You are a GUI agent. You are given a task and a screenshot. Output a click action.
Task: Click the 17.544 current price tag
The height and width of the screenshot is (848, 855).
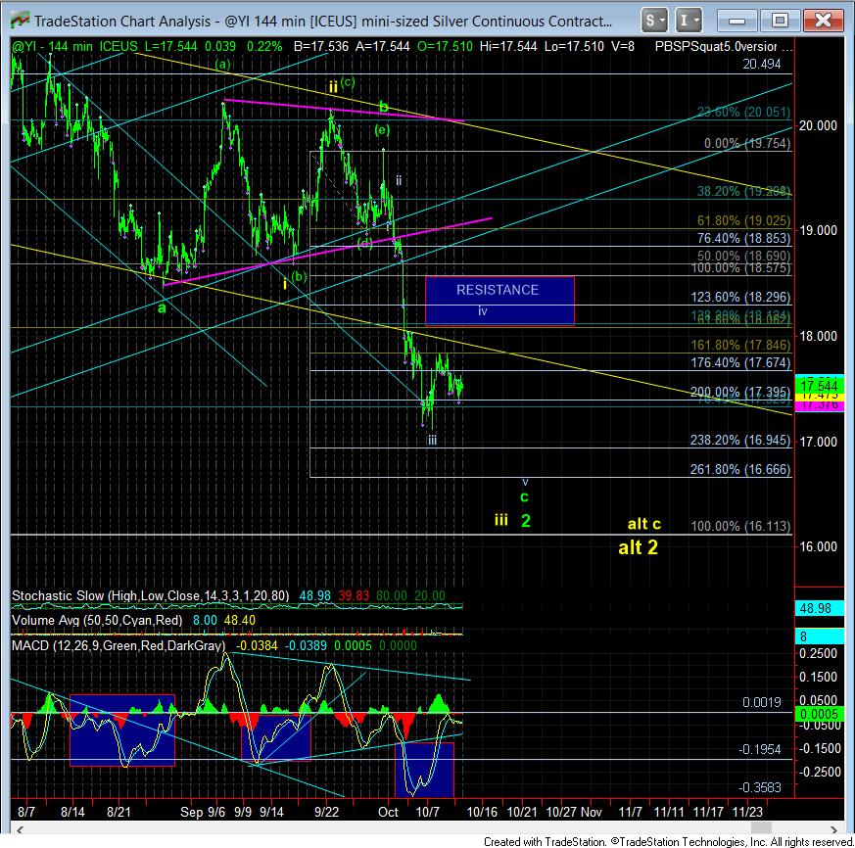click(820, 384)
